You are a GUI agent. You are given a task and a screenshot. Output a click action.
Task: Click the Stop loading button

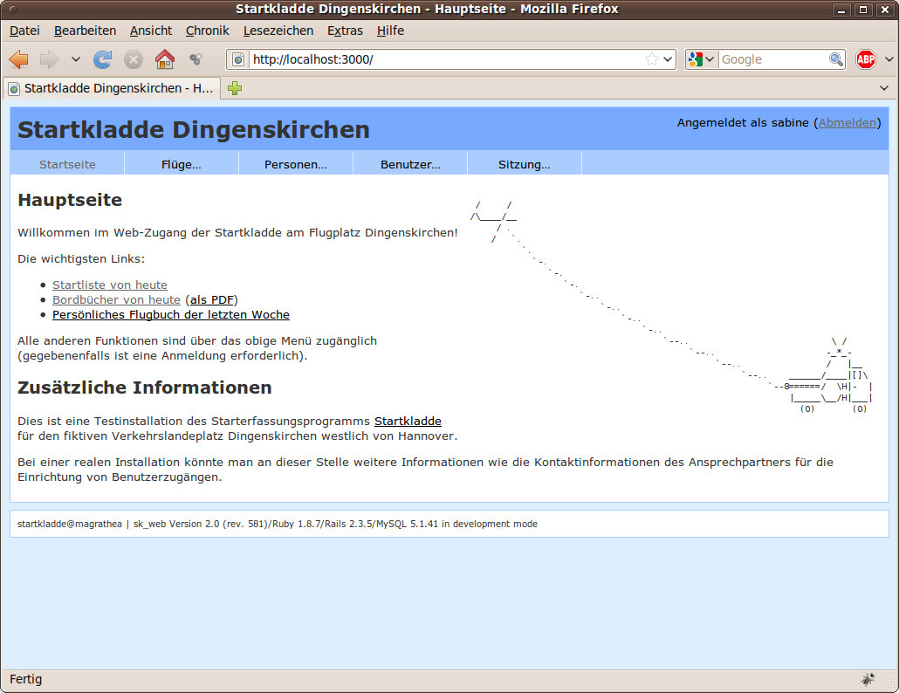[133, 59]
